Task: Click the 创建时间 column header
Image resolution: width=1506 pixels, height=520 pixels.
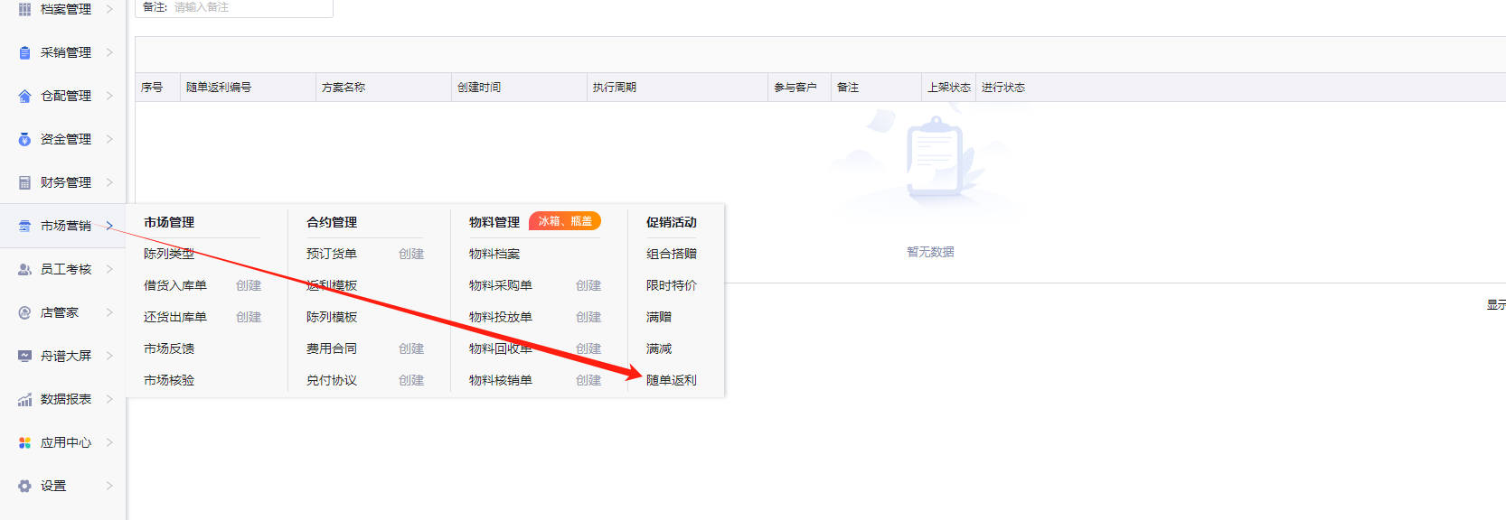Action: (479, 88)
